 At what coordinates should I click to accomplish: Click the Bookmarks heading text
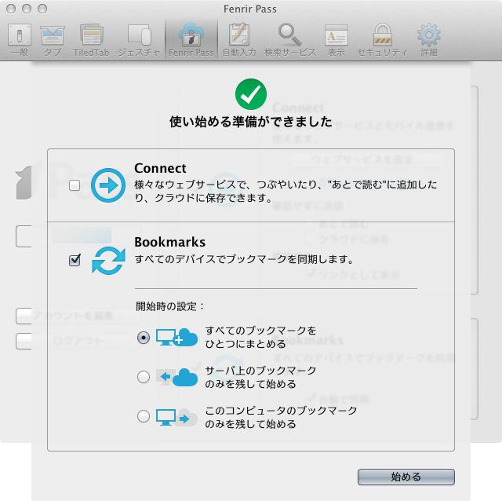click(x=169, y=242)
